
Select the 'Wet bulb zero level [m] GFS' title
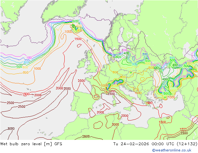(31, 144)
